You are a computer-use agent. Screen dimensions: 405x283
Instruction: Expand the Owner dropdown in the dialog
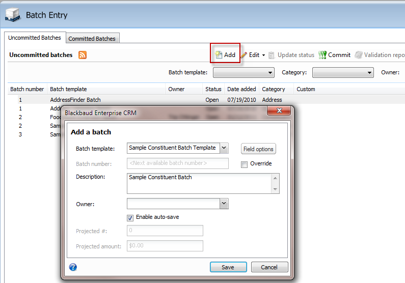coord(224,204)
